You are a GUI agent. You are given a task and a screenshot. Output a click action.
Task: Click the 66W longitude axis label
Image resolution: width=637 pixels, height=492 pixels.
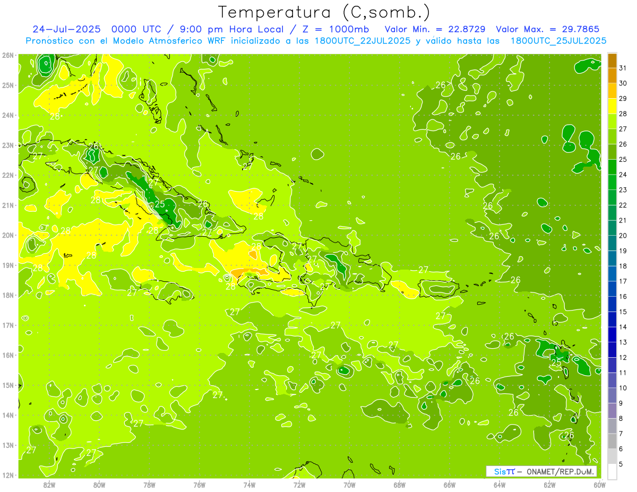pyautogui.click(x=450, y=485)
